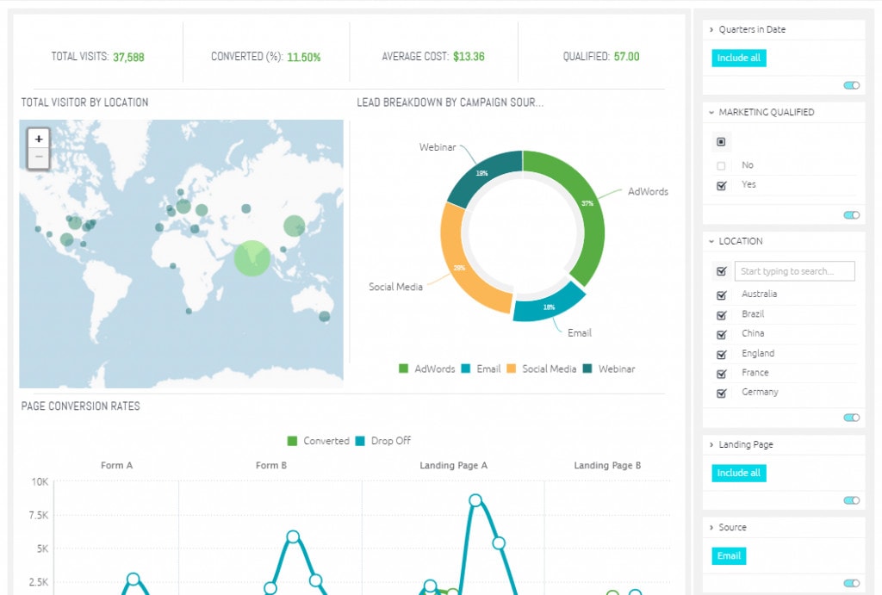Uncheck the Yes marketing qualified option
Viewport: 882px width, 595px height.
click(x=722, y=186)
